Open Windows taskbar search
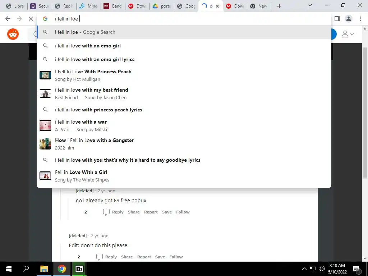 point(26,269)
